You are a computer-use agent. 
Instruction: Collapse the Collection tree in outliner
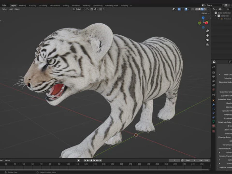tap(216, 16)
